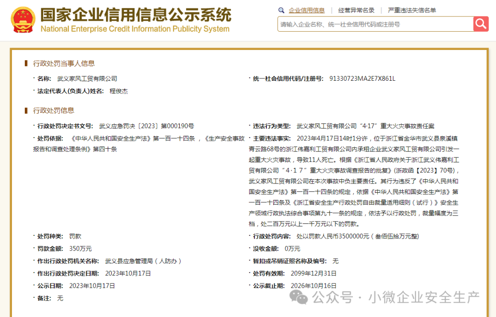Image resolution: width=496 pixels, height=317 pixels.
Task: Click the 行政处罚决定书文号 label
Action: pos(65,126)
